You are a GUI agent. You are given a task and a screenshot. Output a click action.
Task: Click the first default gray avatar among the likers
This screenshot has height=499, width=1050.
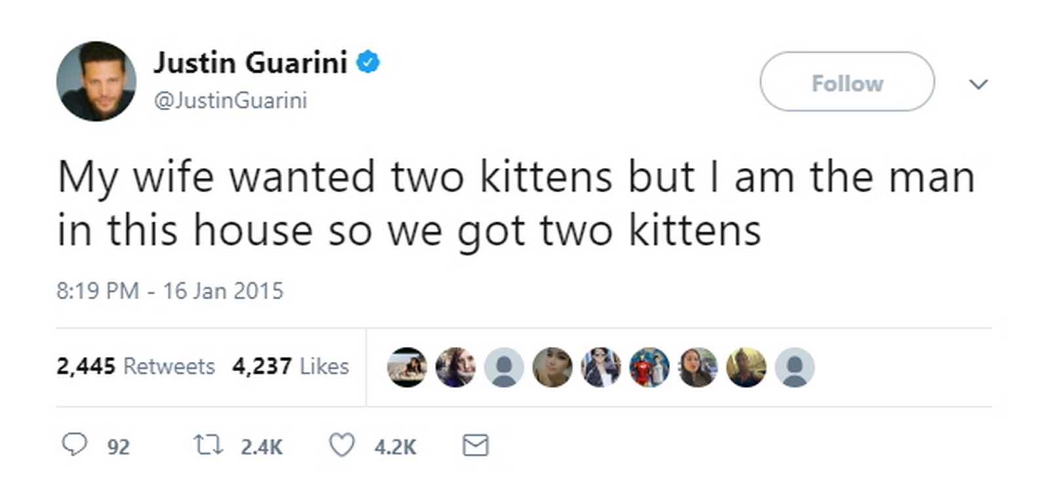503,367
